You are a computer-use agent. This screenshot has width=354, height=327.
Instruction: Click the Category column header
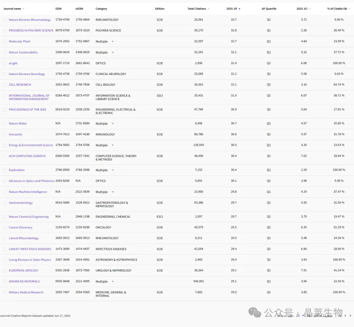[101, 8]
